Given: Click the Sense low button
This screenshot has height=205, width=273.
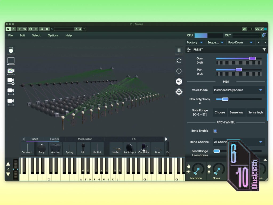Looking at the screenshot, I should pyautogui.click(x=236, y=112).
